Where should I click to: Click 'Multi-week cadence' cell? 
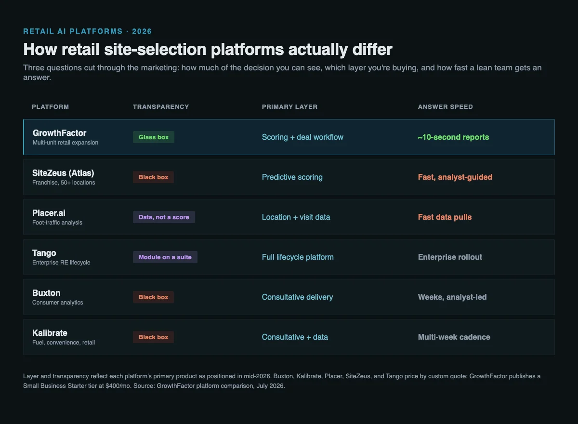454,337
